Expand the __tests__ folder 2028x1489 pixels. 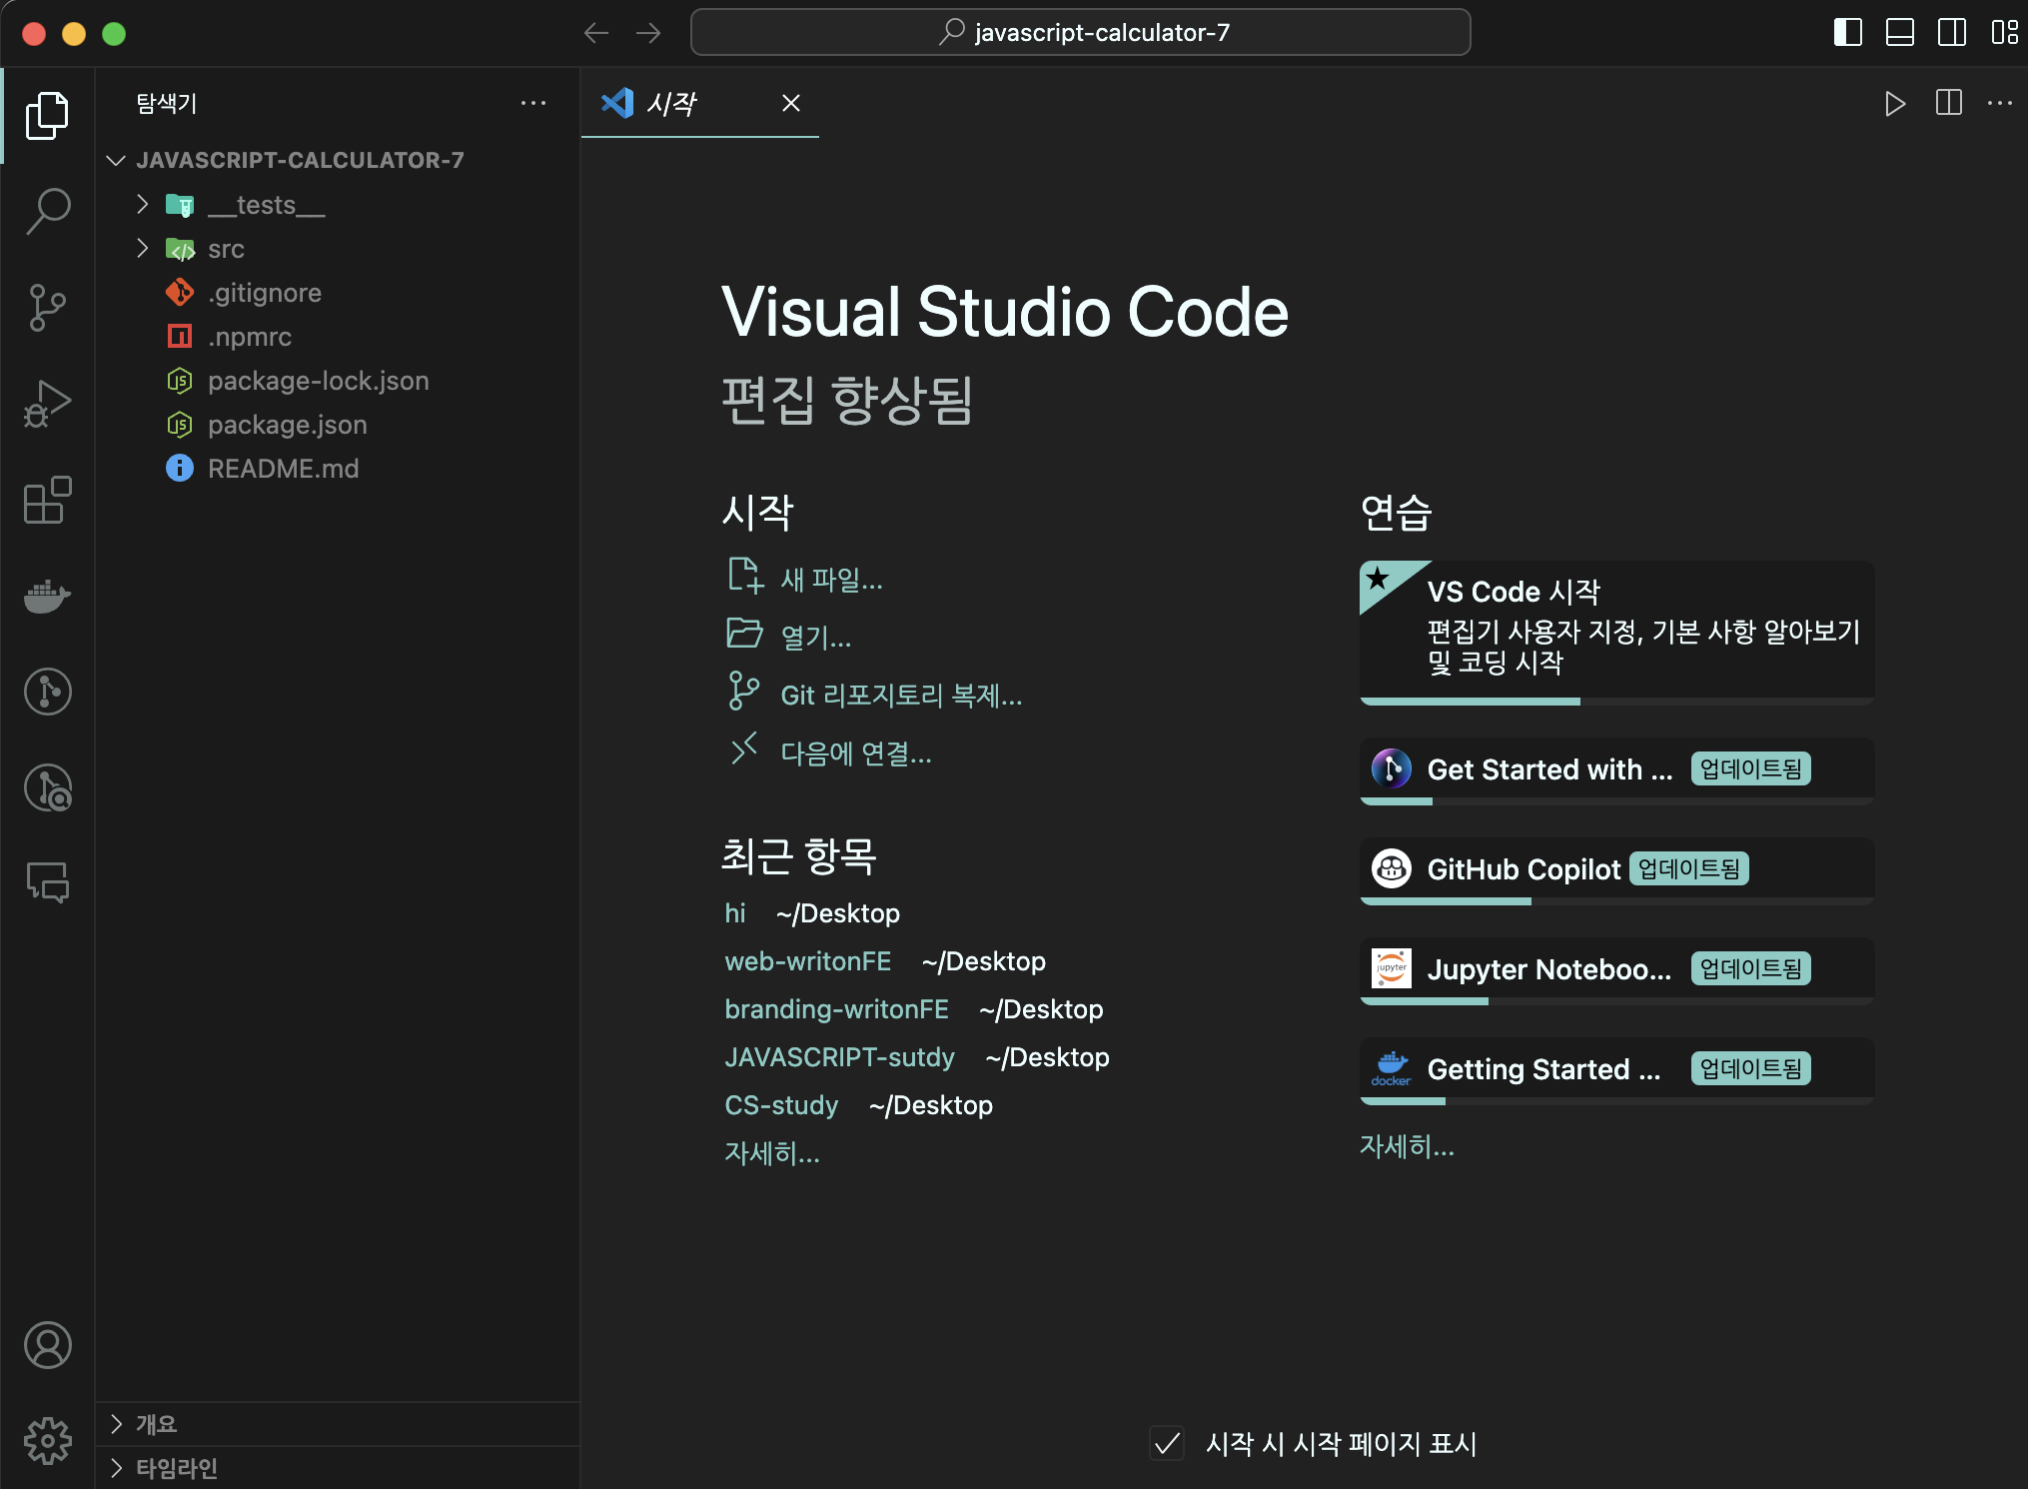coord(339,205)
